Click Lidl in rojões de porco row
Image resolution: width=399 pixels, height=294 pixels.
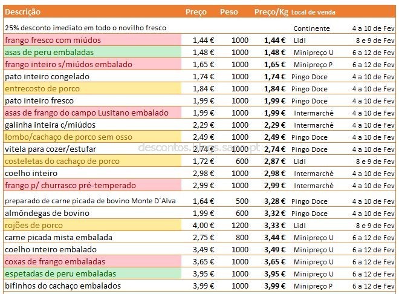pyautogui.click(x=299, y=226)
